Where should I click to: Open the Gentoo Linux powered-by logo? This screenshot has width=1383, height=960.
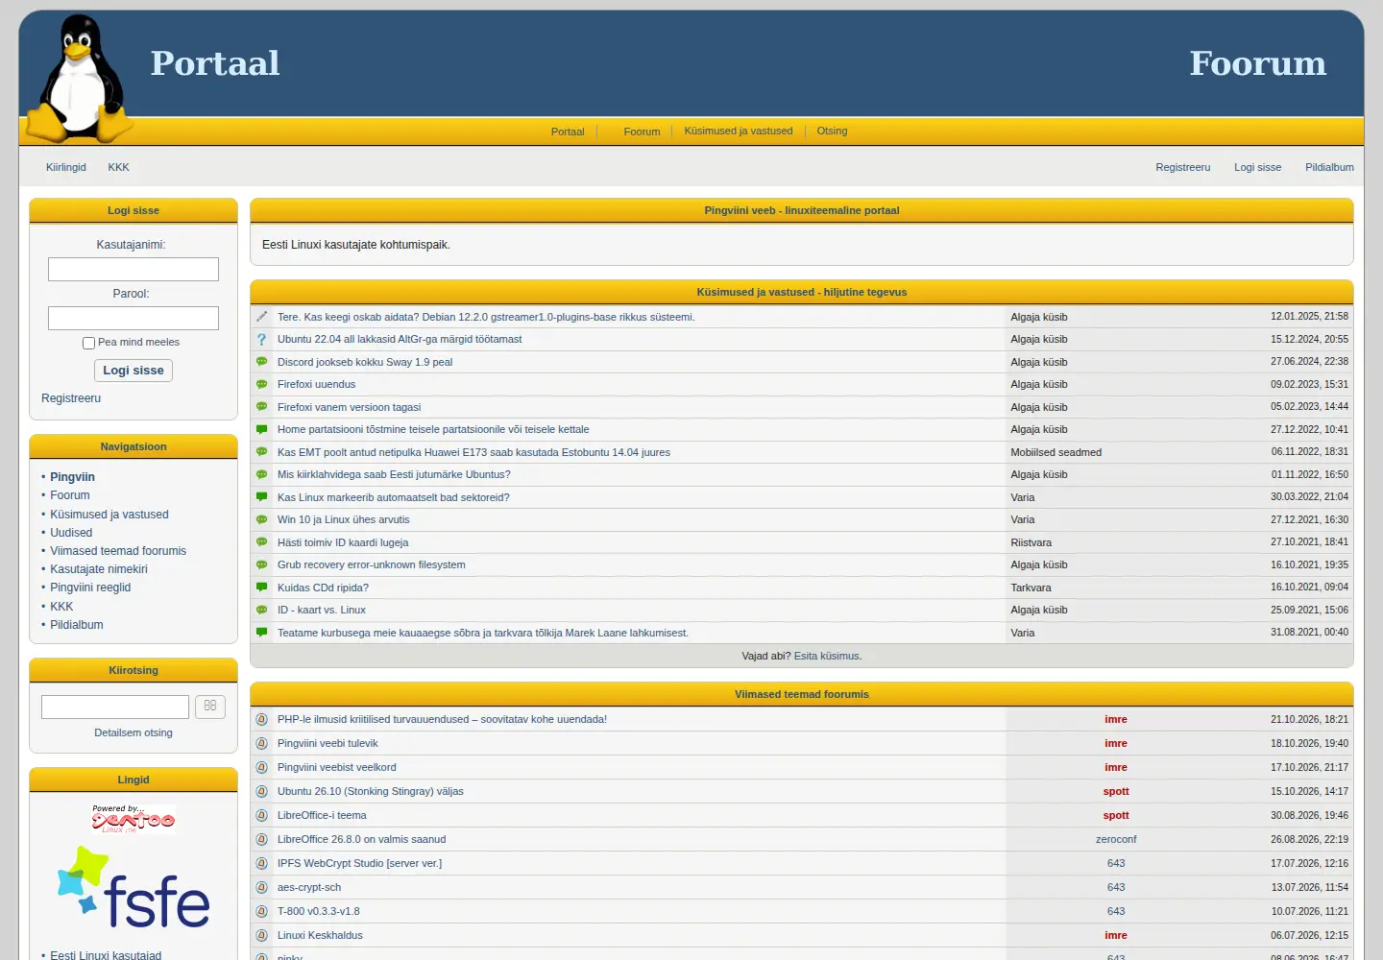(x=133, y=819)
